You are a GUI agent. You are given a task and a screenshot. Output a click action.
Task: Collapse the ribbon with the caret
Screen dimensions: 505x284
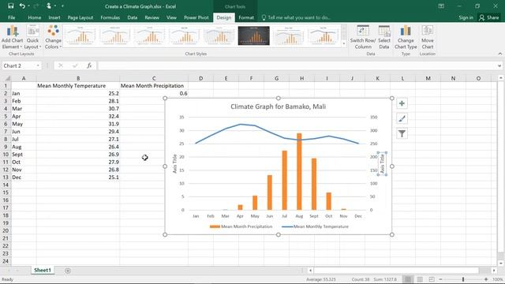point(499,54)
